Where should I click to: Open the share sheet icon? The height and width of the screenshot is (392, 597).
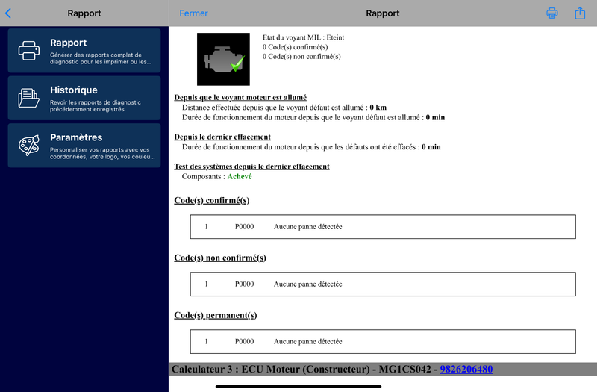coord(580,13)
